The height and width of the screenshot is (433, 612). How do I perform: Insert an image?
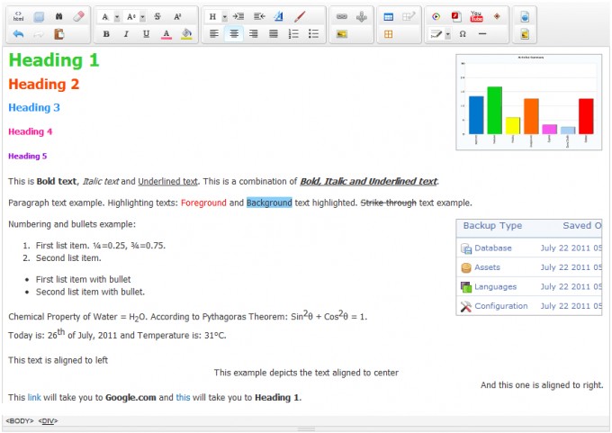click(x=342, y=34)
